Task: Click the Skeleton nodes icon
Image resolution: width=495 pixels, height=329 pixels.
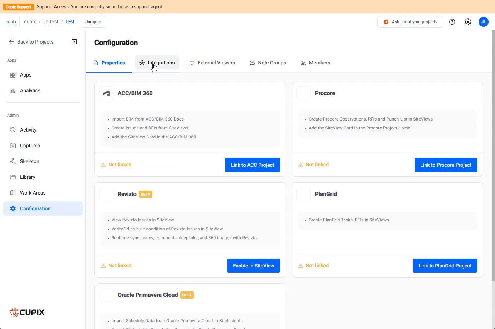Action: click(13, 161)
